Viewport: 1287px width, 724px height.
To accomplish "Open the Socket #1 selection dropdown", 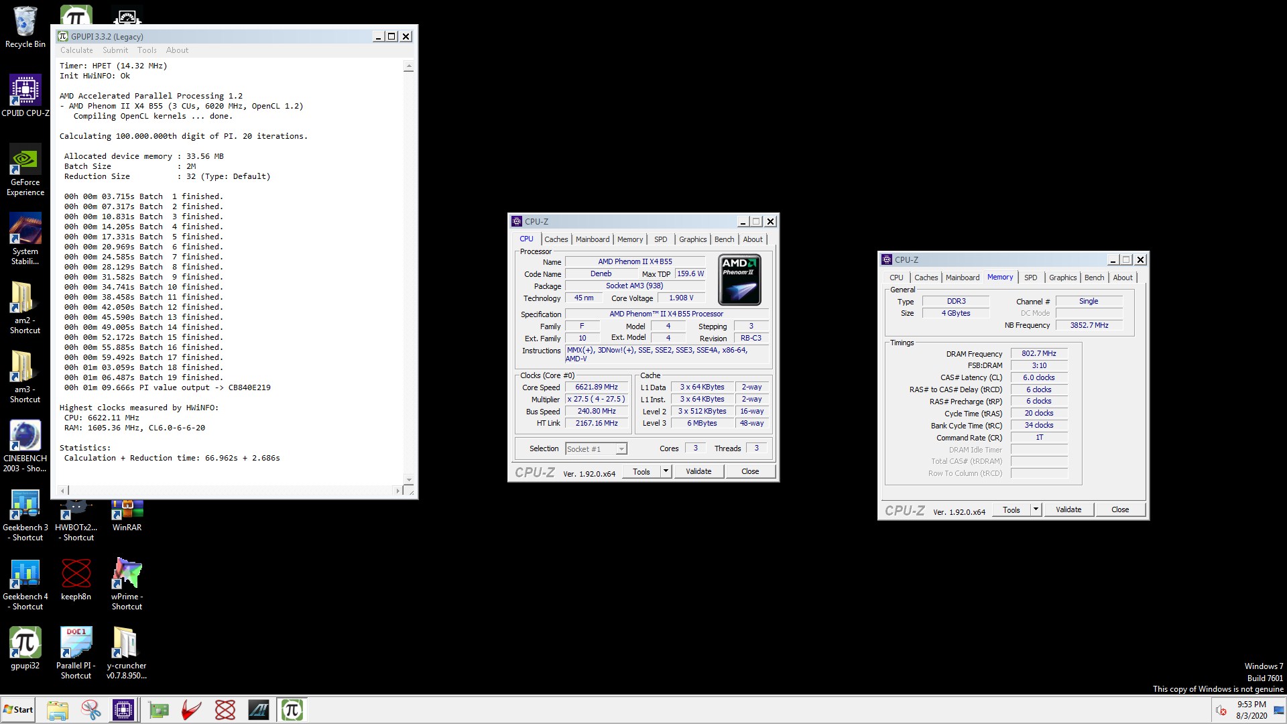I will click(596, 448).
